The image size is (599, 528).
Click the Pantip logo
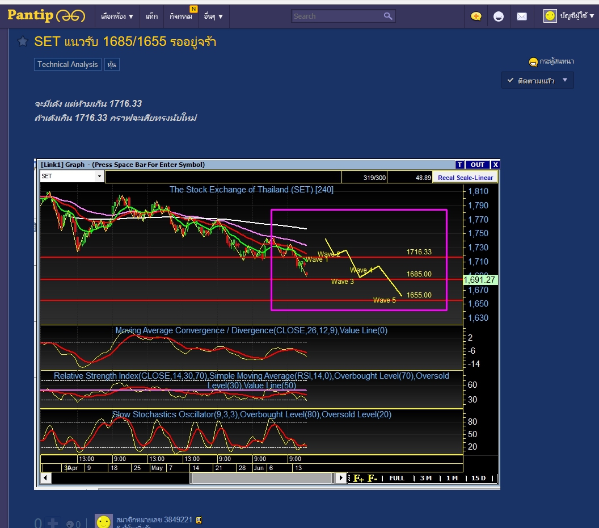(46, 16)
